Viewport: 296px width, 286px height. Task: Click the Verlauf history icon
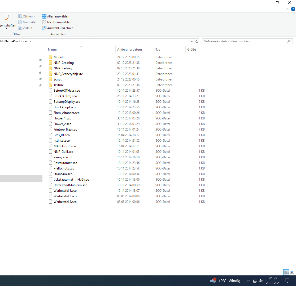(20, 28)
